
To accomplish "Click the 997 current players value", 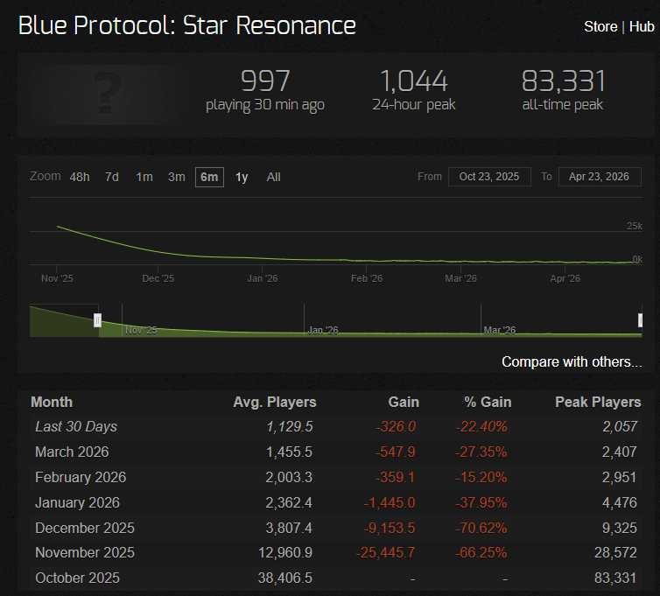I will click(x=265, y=81).
